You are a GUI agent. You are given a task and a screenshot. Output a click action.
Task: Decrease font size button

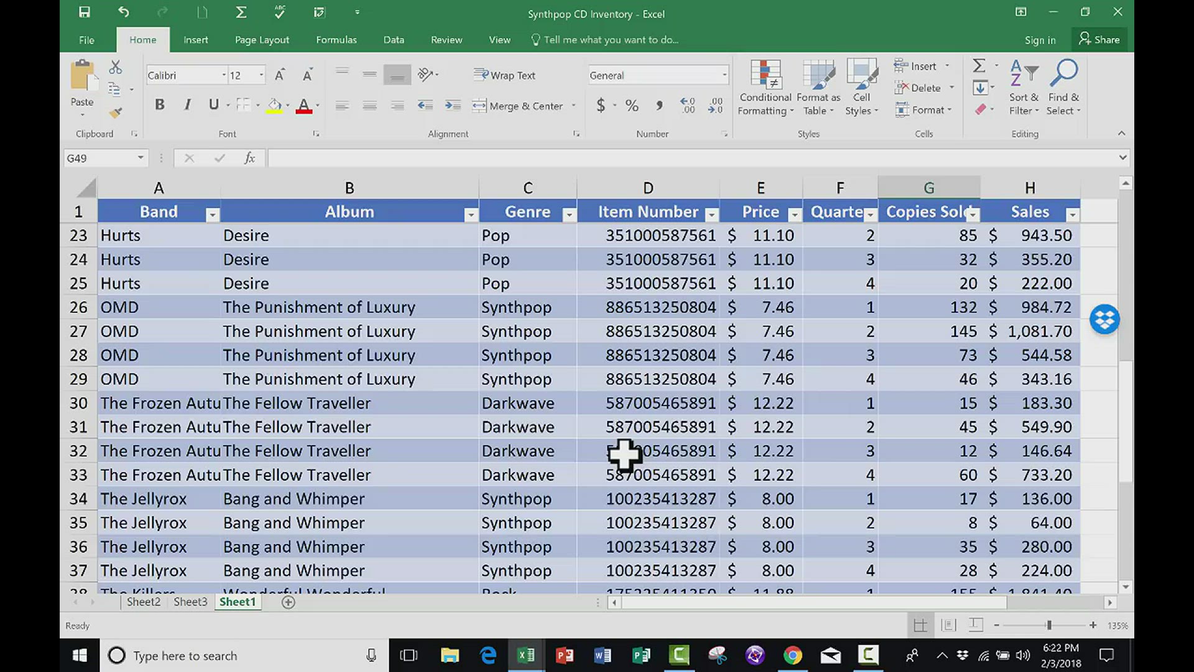307,75
